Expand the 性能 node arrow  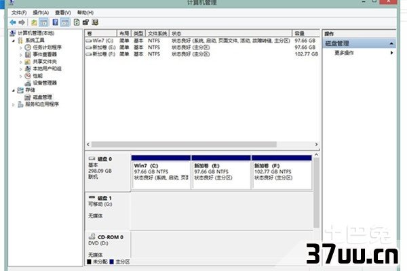(x=21, y=76)
